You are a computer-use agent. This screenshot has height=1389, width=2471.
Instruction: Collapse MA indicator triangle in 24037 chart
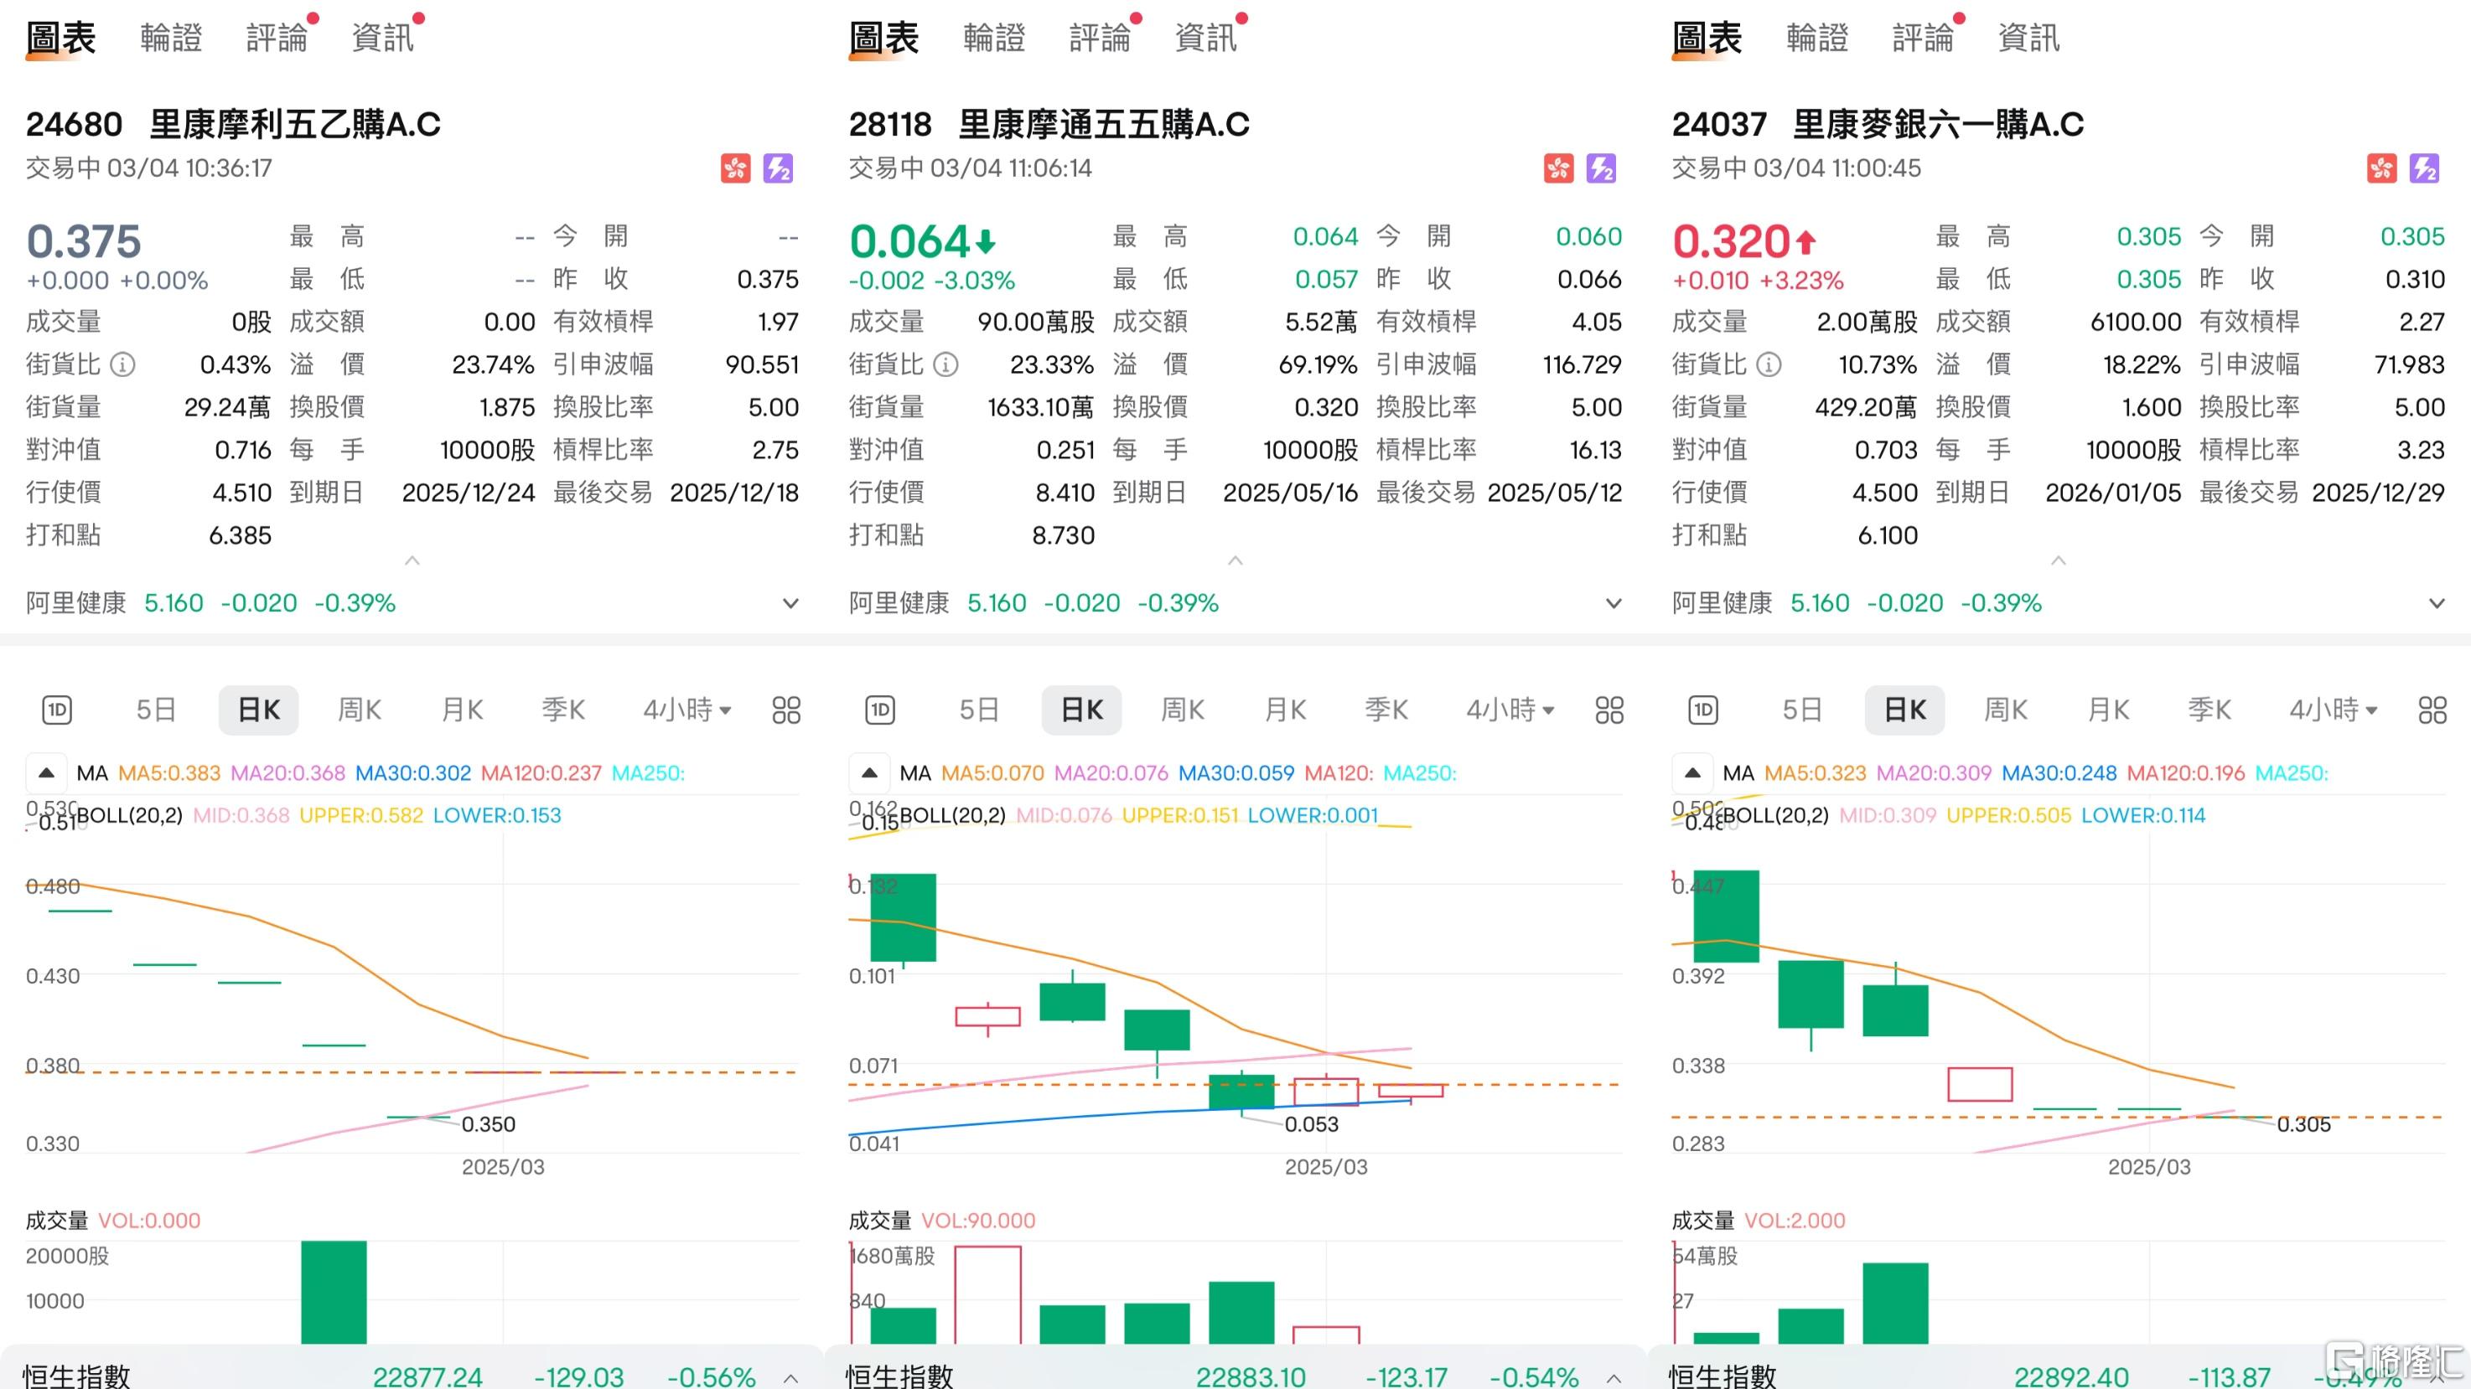(1692, 772)
